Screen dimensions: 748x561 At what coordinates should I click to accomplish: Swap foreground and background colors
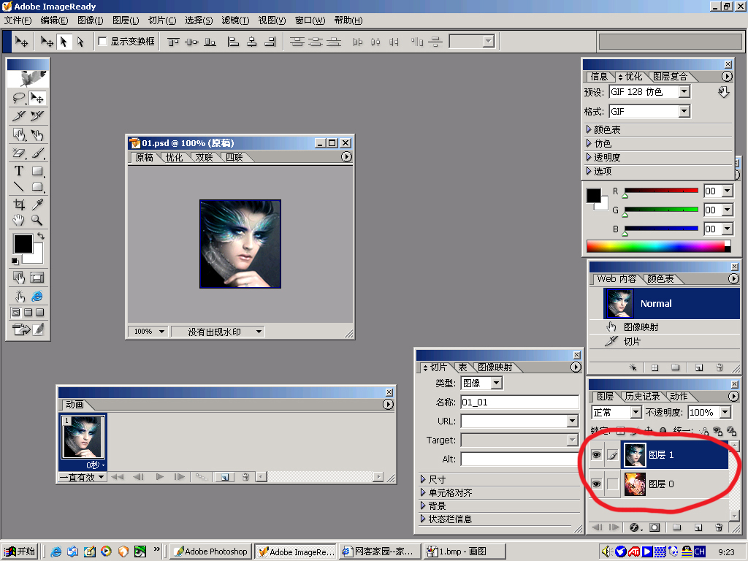click(41, 236)
